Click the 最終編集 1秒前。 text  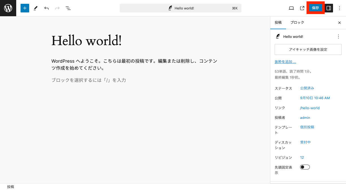pyautogui.click(x=288, y=78)
